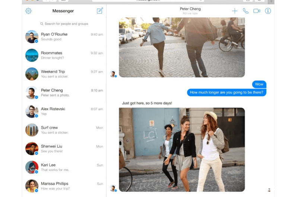
Task: Click the compose new message icon
Action: click(99, 11)
